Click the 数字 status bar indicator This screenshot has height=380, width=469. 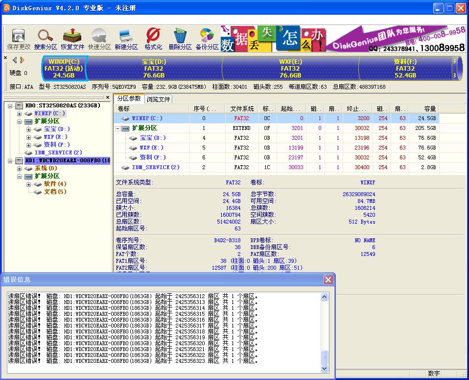click(434, 374)
